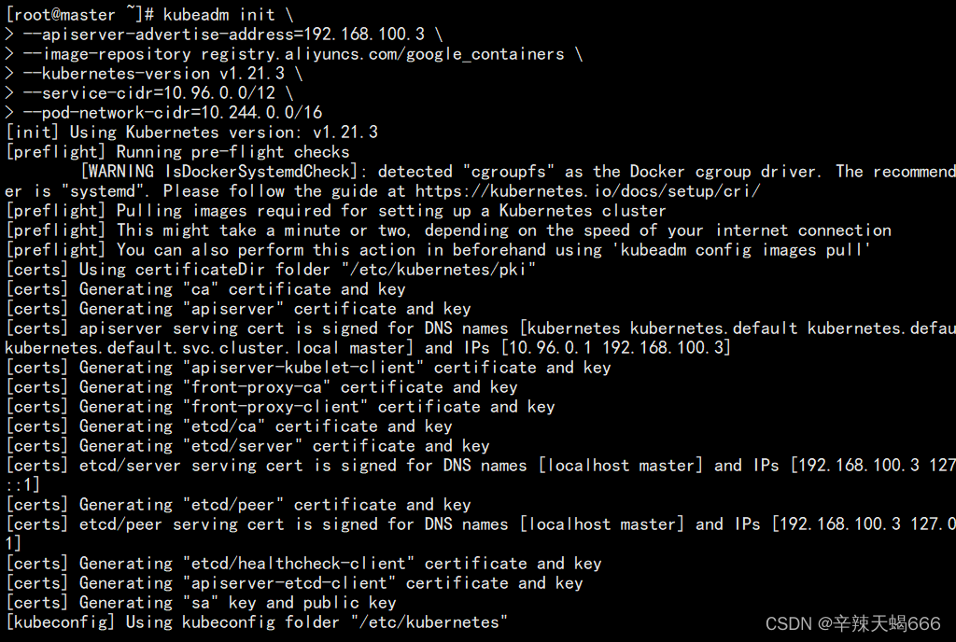Click the Using Kubernetes version v1.21.3 line
The image size is (956, 642).
(191, 133)
